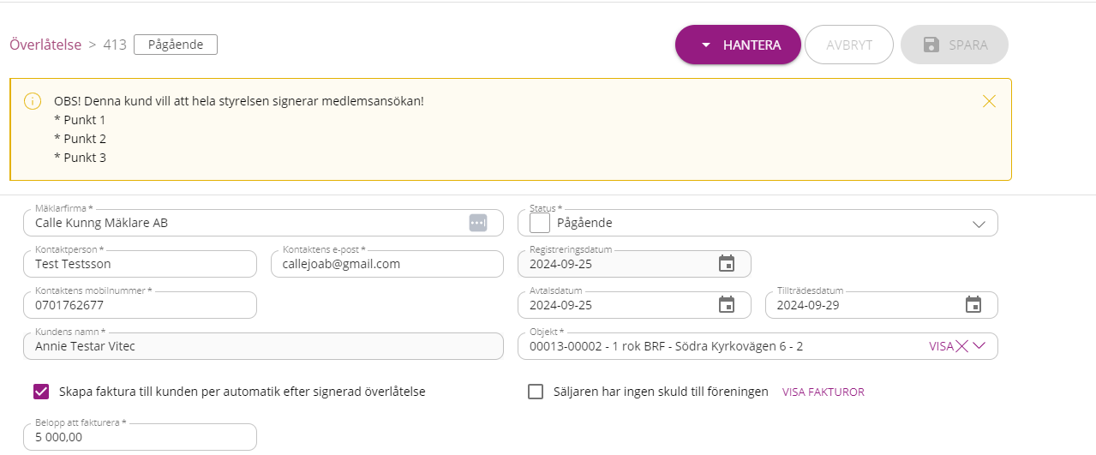The width and height of the screenshot is (1096, 455).
Task: Click the Kontaktens e-post field
Action: pos(387,264)
